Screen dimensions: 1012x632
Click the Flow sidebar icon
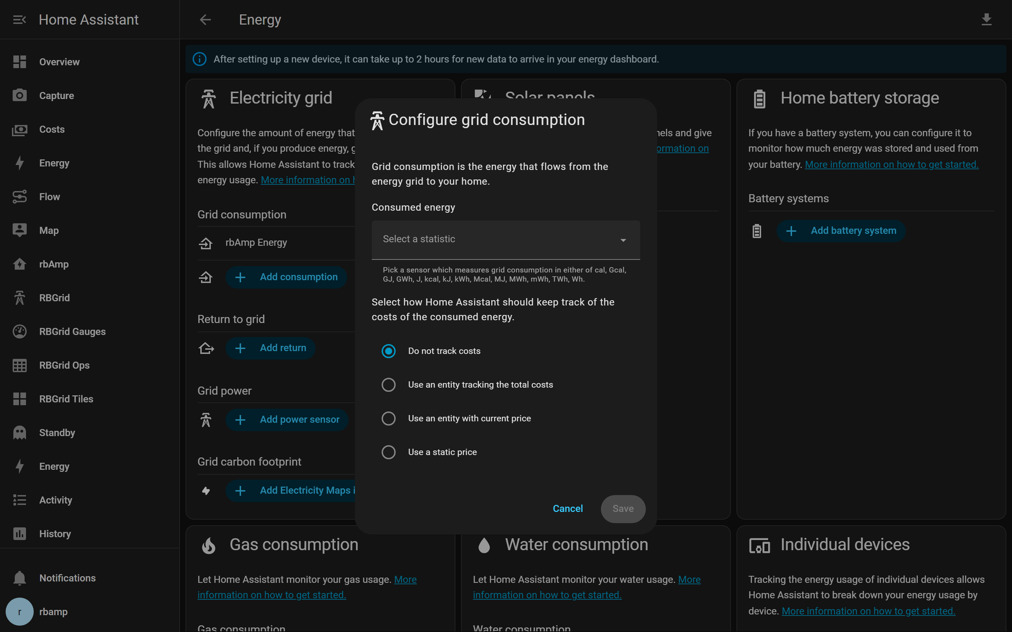pos(20,196)
